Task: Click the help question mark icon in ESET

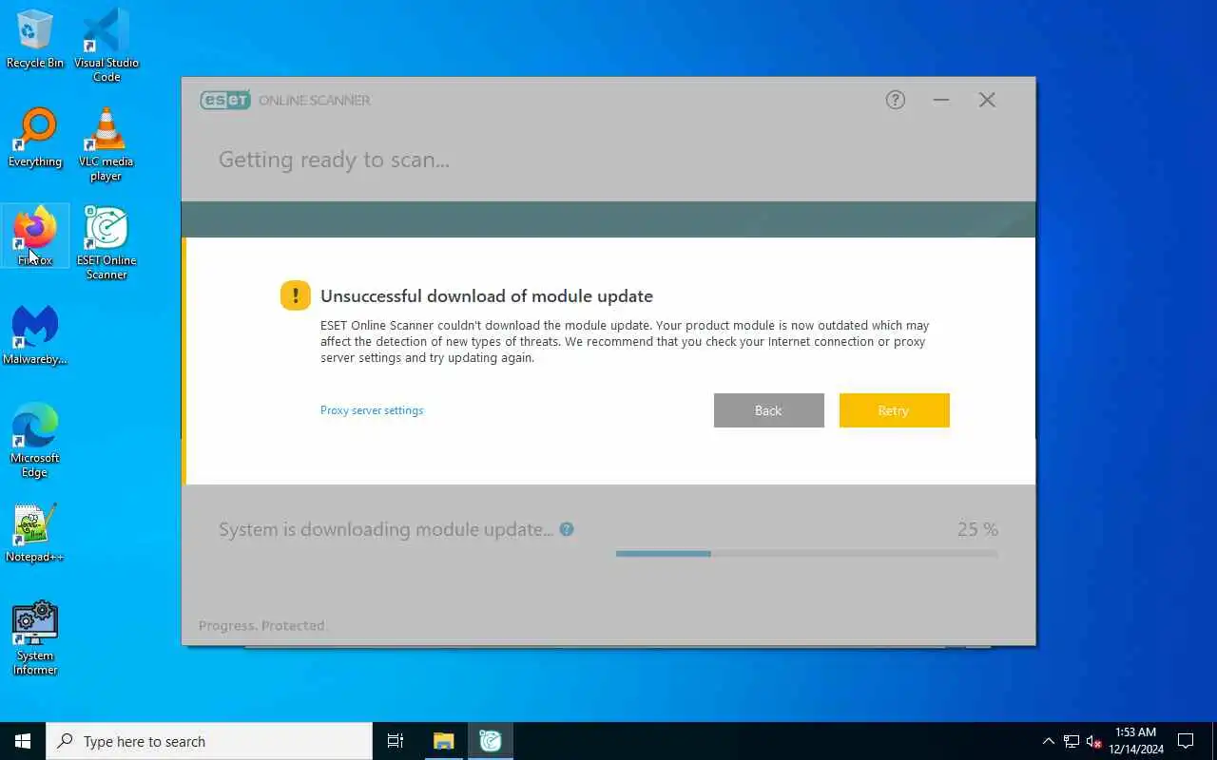Action: pyautogui.click(x=896, y=100)
